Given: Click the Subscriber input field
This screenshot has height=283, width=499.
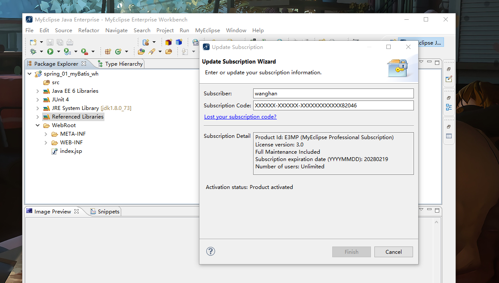Looking at the screenshot, I should pyautogui.click(x=333, y=94).
